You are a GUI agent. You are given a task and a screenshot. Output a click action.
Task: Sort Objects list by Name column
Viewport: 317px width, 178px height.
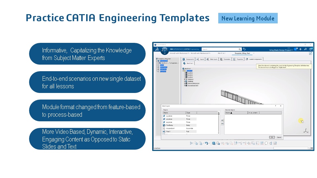174,113
